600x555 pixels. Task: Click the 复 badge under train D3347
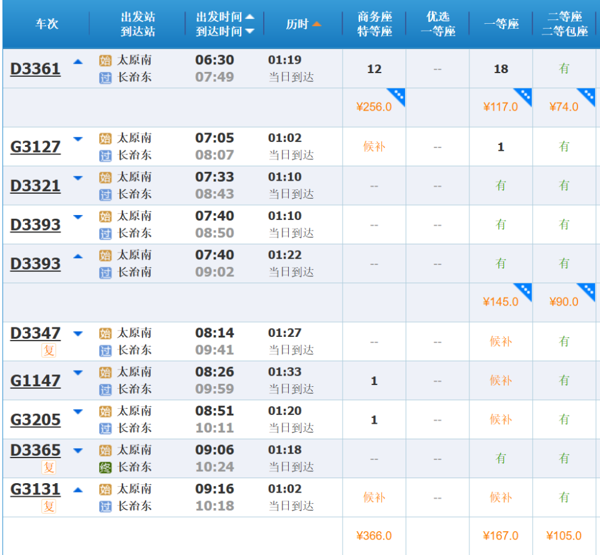pos(49,351)
